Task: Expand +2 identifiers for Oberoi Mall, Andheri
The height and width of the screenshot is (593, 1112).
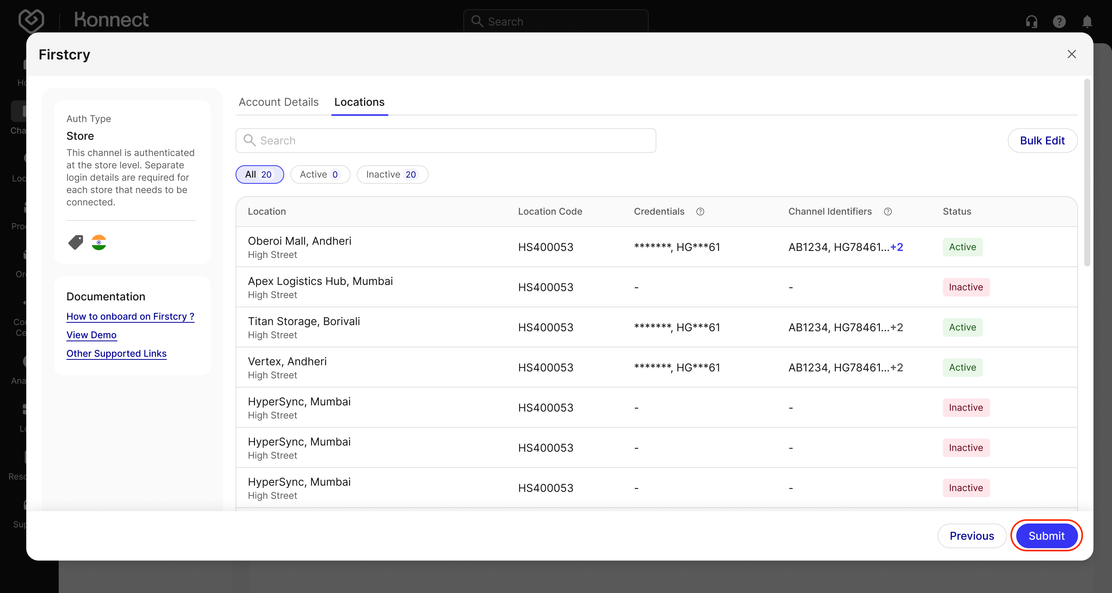Action: tap(896, 247)
